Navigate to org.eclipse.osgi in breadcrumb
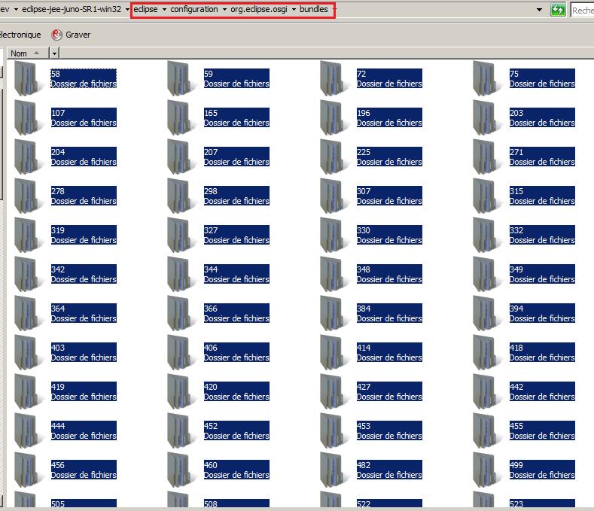 [260, 10]
